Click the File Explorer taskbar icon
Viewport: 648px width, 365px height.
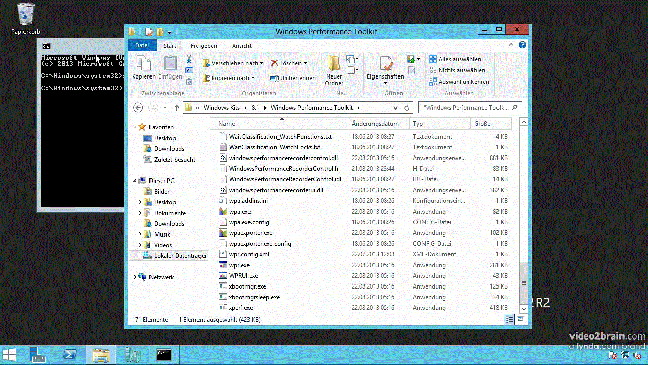coord(101,355)
